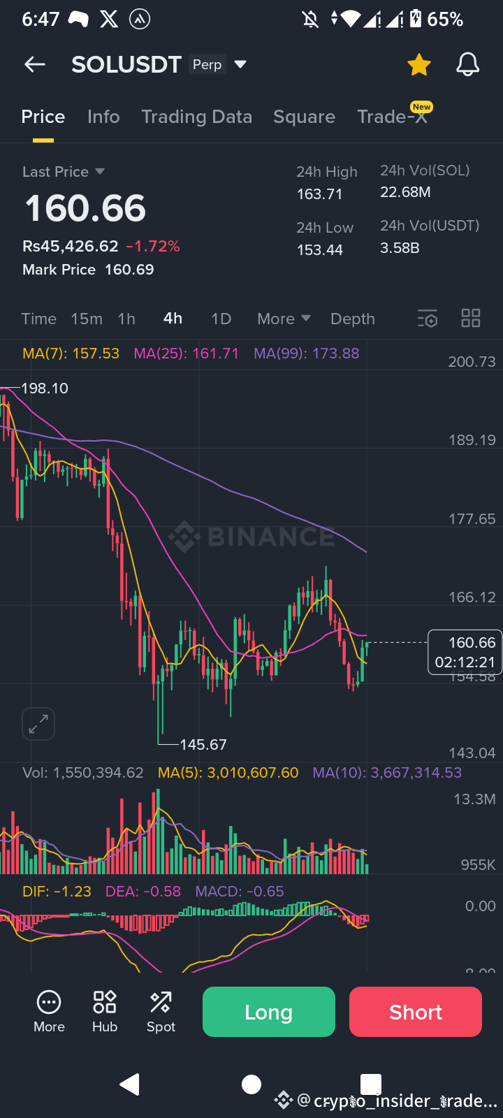The width and height of the screenshot is (503, 1118).
Task: Tap the MA(25): 161.71 indicator label
Action: (187, 353)
